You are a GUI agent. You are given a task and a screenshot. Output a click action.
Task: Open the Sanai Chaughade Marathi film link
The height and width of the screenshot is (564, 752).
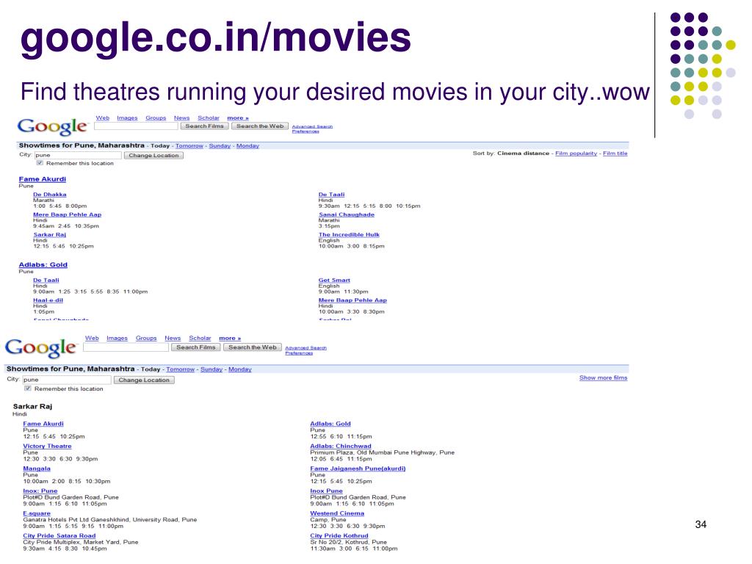(x=347, y=215)
